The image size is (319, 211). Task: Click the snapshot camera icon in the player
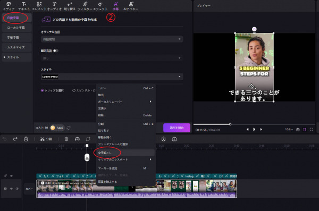point(298,130)
